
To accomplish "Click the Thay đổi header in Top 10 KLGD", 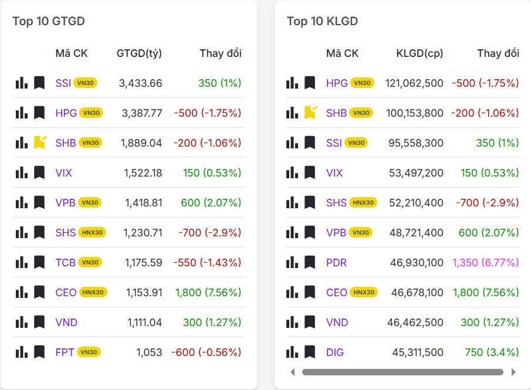I will click(498, 53).
